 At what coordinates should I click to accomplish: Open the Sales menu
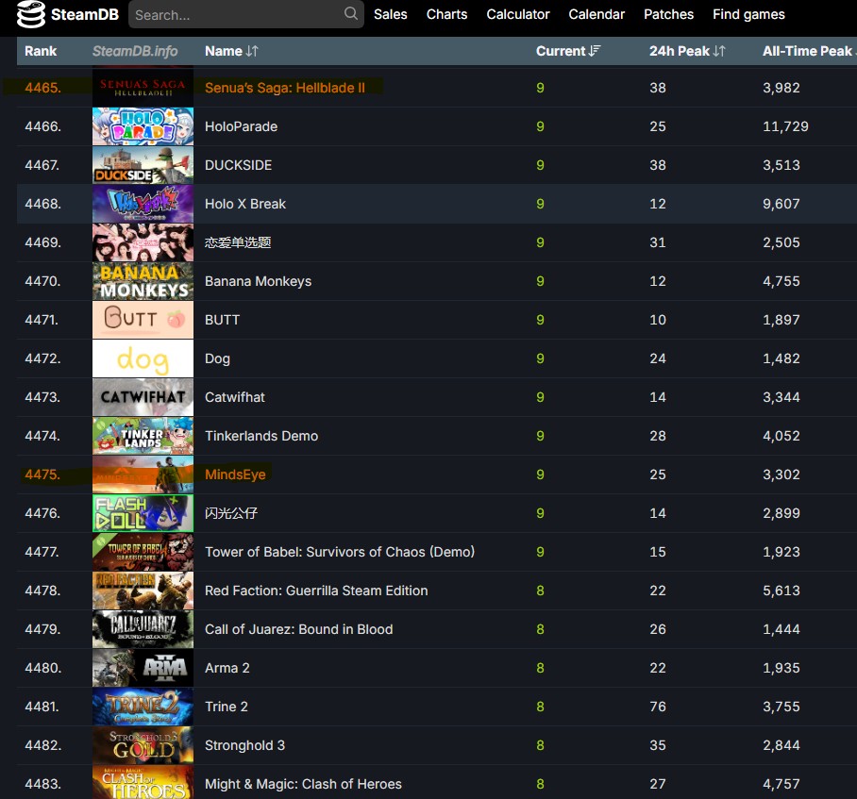pos(390,14)
